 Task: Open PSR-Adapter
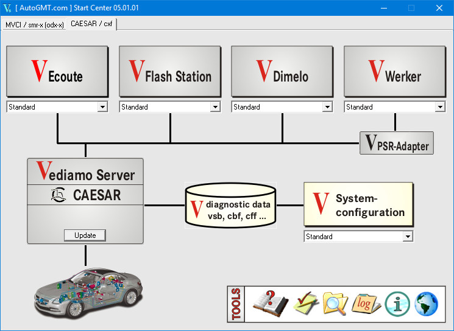(396, 143)
